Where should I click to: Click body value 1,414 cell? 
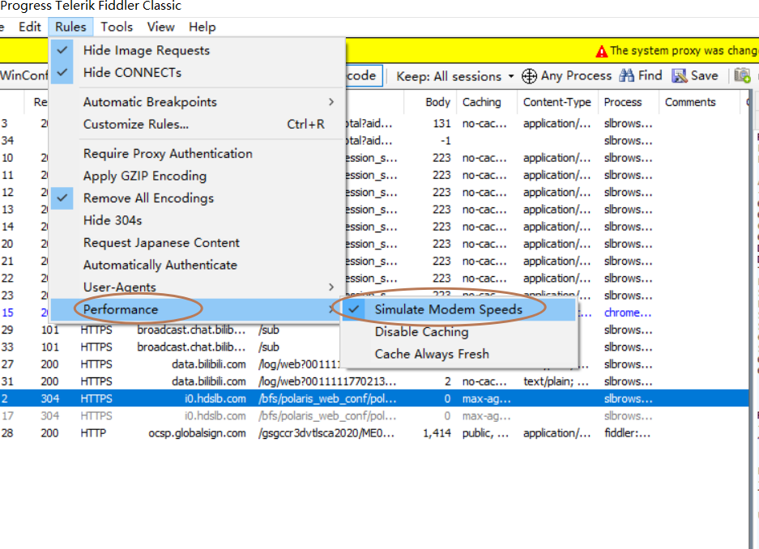tap(437, 433)
